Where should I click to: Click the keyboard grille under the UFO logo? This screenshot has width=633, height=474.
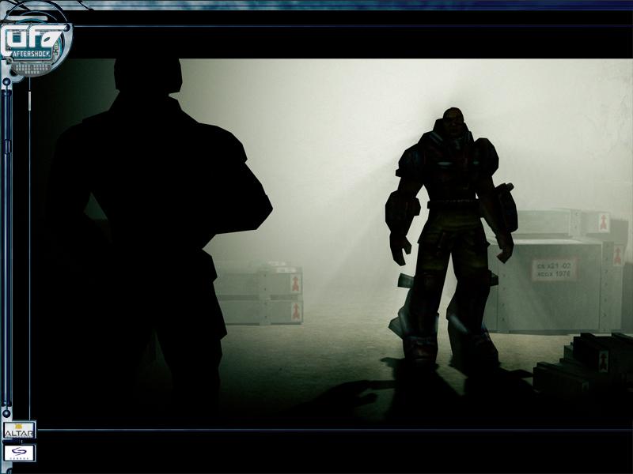click(x=32, y=68)
